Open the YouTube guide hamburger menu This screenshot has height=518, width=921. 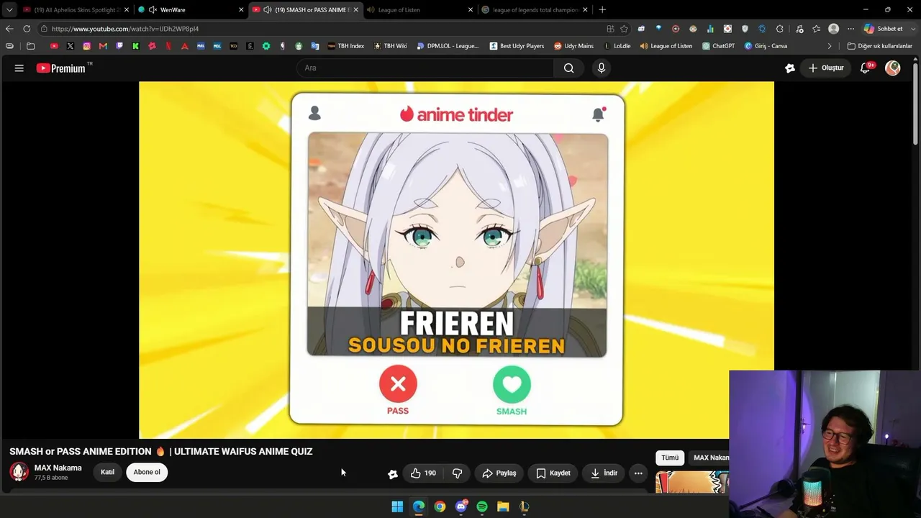click(x=19, y=68)
